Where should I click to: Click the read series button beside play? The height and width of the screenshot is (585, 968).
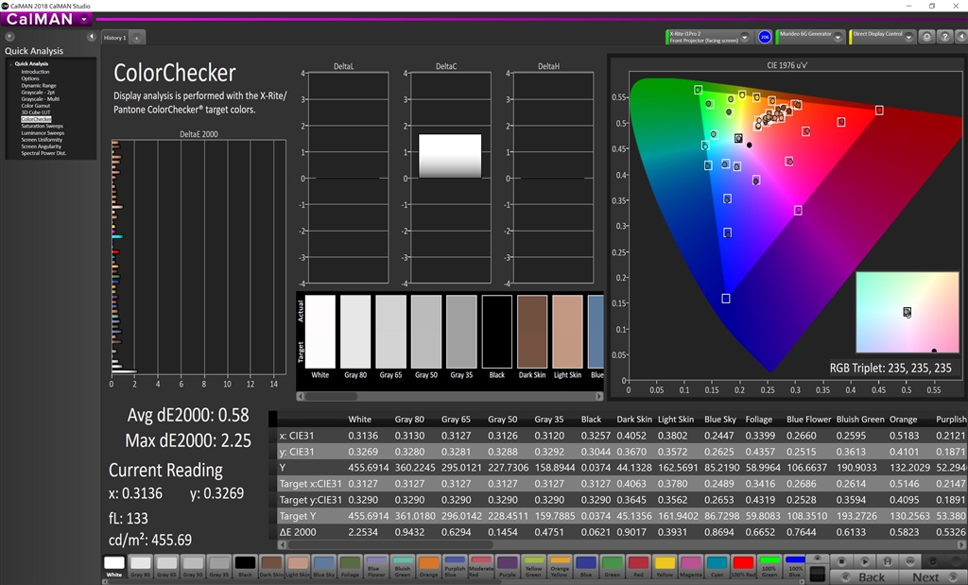pyautogui.click(x=887, y=561)
